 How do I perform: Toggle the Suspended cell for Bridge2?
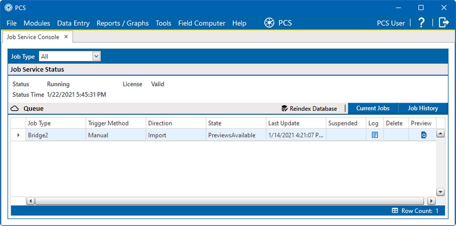tap(345, 134)
